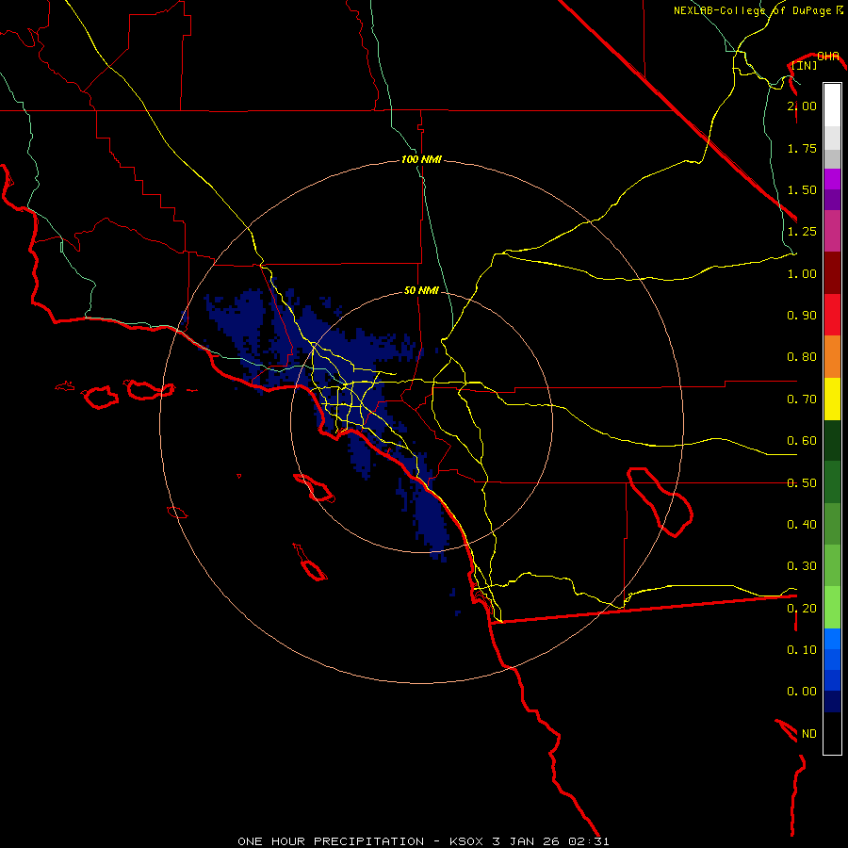Click the '0.60' legend value
The height and width of the screenshot is (848, 848).
coord(802,441)
